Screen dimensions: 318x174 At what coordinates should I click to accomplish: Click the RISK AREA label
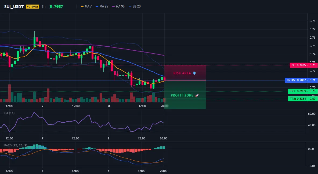point(182,73)
